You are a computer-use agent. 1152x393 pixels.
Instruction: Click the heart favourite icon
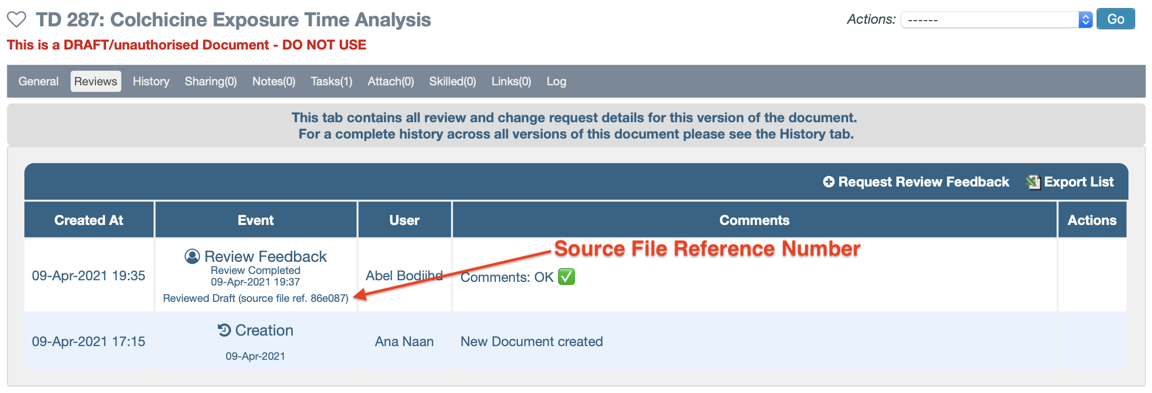(x=16, y=19)
